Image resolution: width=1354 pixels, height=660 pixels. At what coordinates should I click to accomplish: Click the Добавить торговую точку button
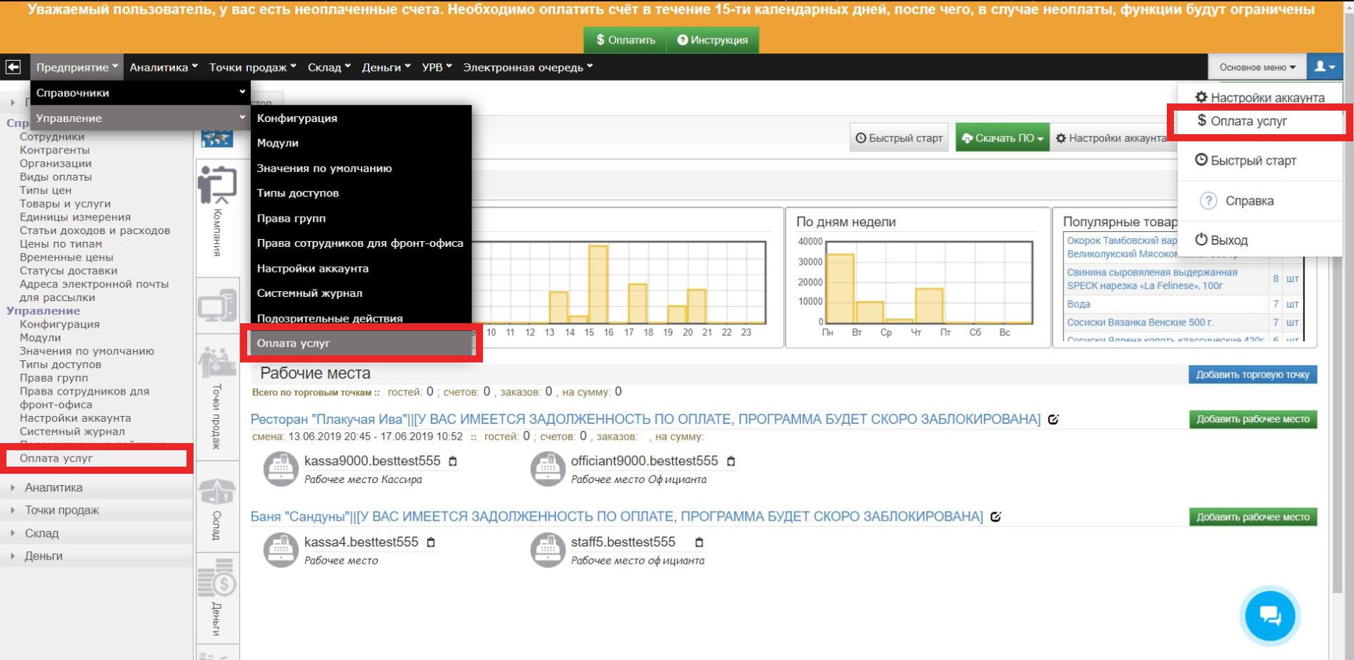(x=1252, y=375)
